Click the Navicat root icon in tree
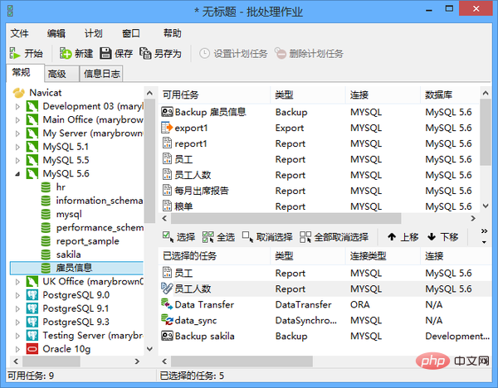The height and width of the screenshot is (388, 498). click(x=19, y=93)
